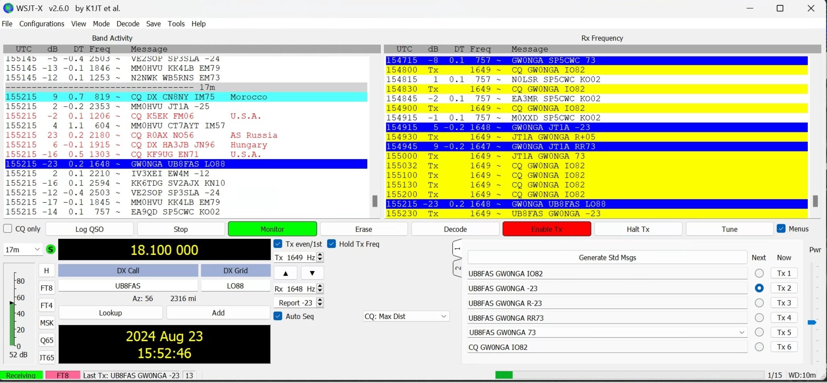Toggle Auto Seq checkbox

click(277, 316)
